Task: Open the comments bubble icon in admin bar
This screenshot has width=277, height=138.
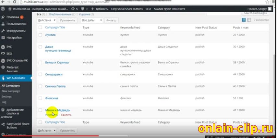Action: pyautogui.click(x=82, y=9)
